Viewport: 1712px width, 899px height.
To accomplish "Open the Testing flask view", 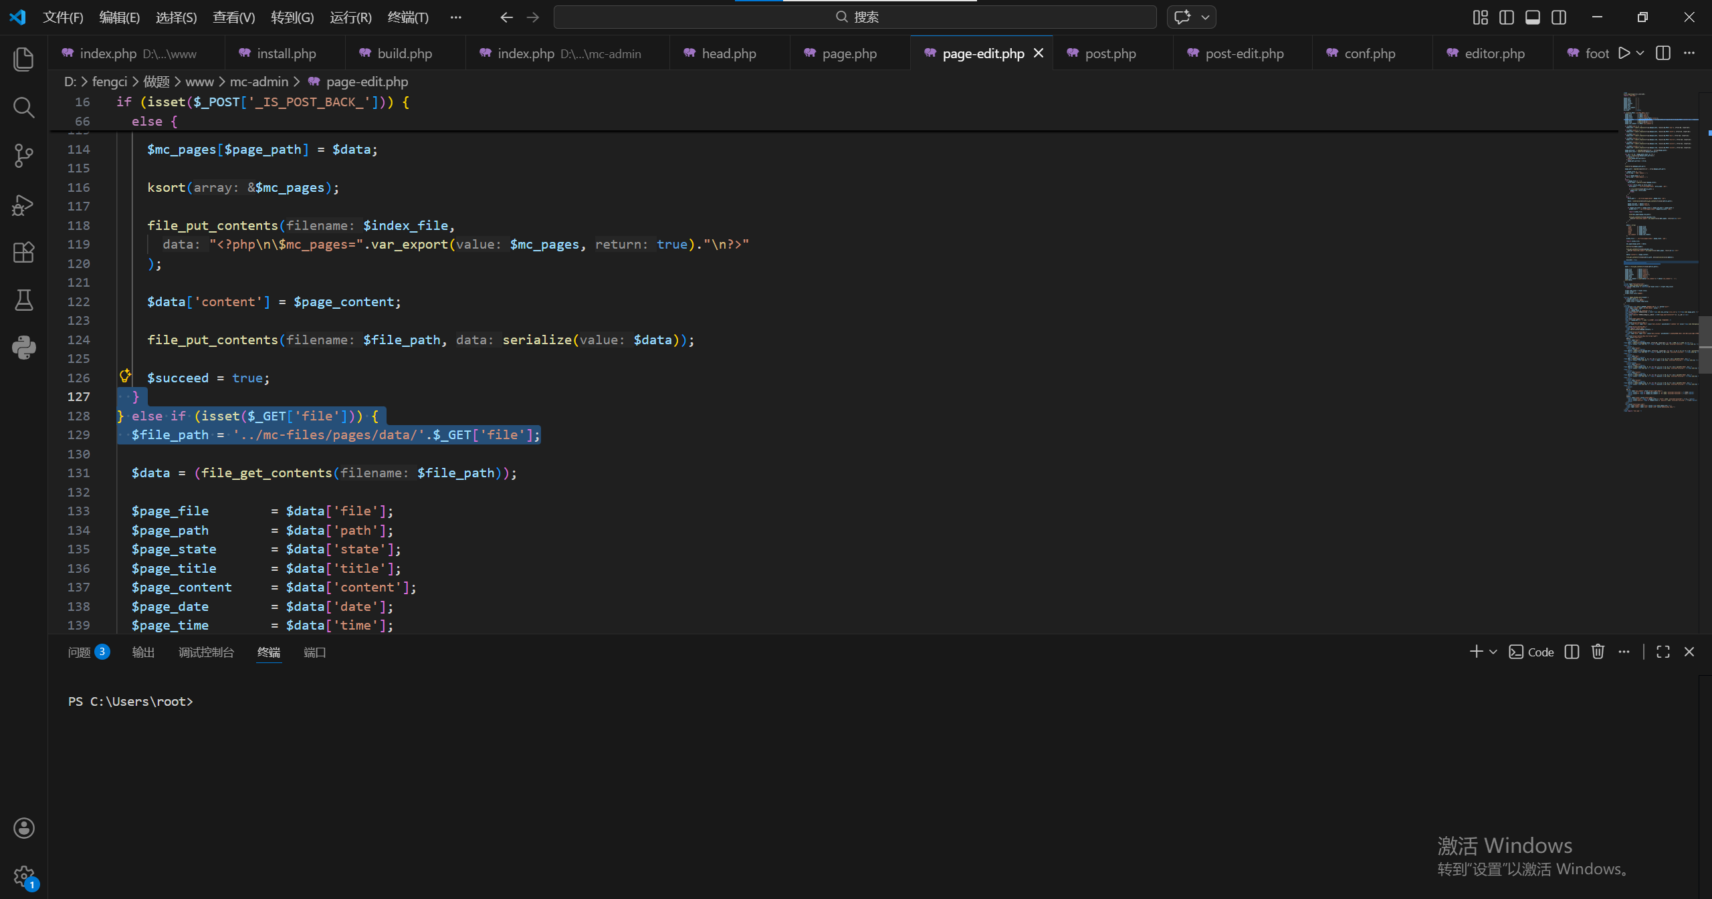I will [24, 300].
